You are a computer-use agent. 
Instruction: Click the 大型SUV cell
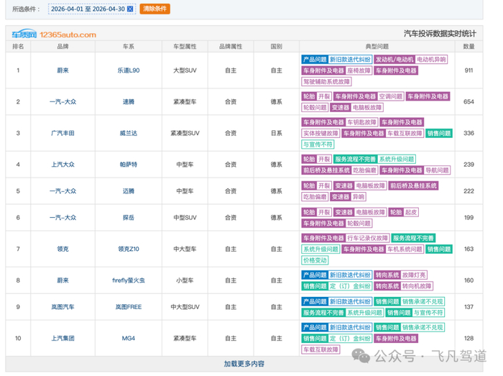click(185, 70)
